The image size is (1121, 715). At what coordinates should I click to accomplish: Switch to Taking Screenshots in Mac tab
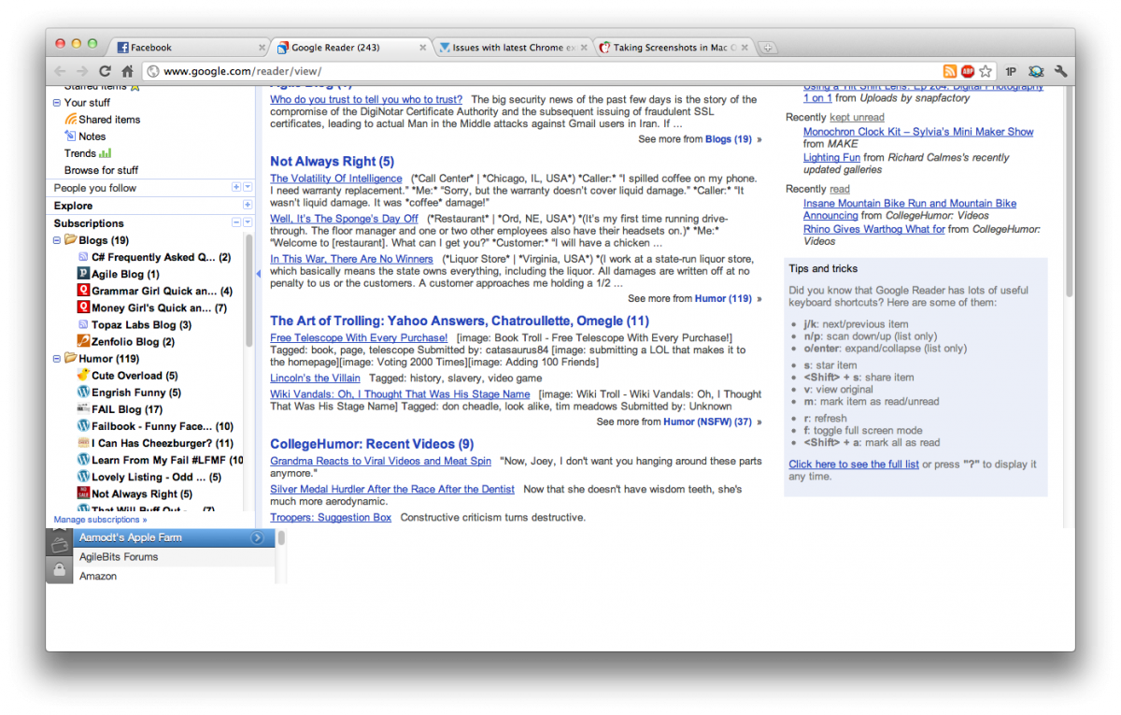tap(674, 47)
